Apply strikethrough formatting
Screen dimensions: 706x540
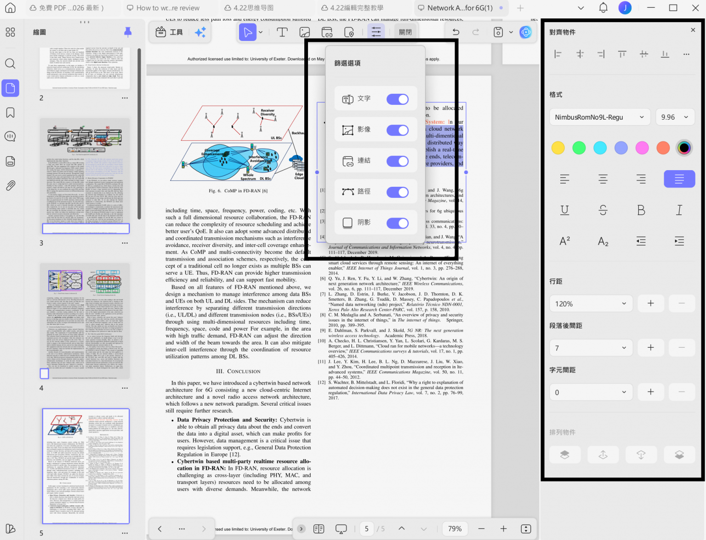(x=603, y=210)
